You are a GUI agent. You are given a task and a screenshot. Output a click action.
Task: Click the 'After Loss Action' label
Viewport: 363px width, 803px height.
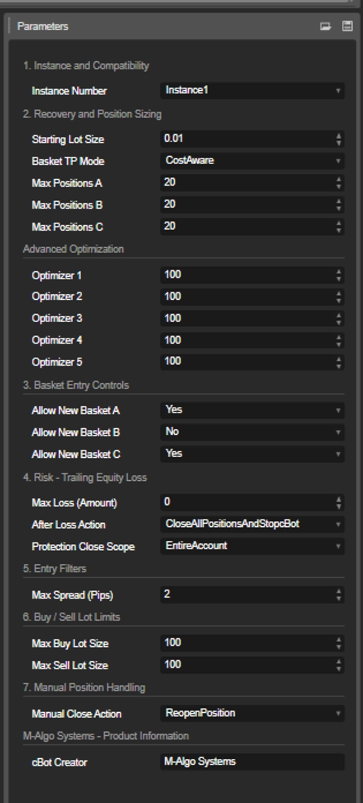[68, 524]
